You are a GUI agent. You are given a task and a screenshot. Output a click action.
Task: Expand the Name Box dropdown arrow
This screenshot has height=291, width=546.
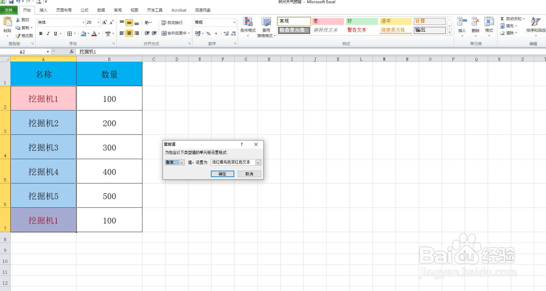[48, 52]
